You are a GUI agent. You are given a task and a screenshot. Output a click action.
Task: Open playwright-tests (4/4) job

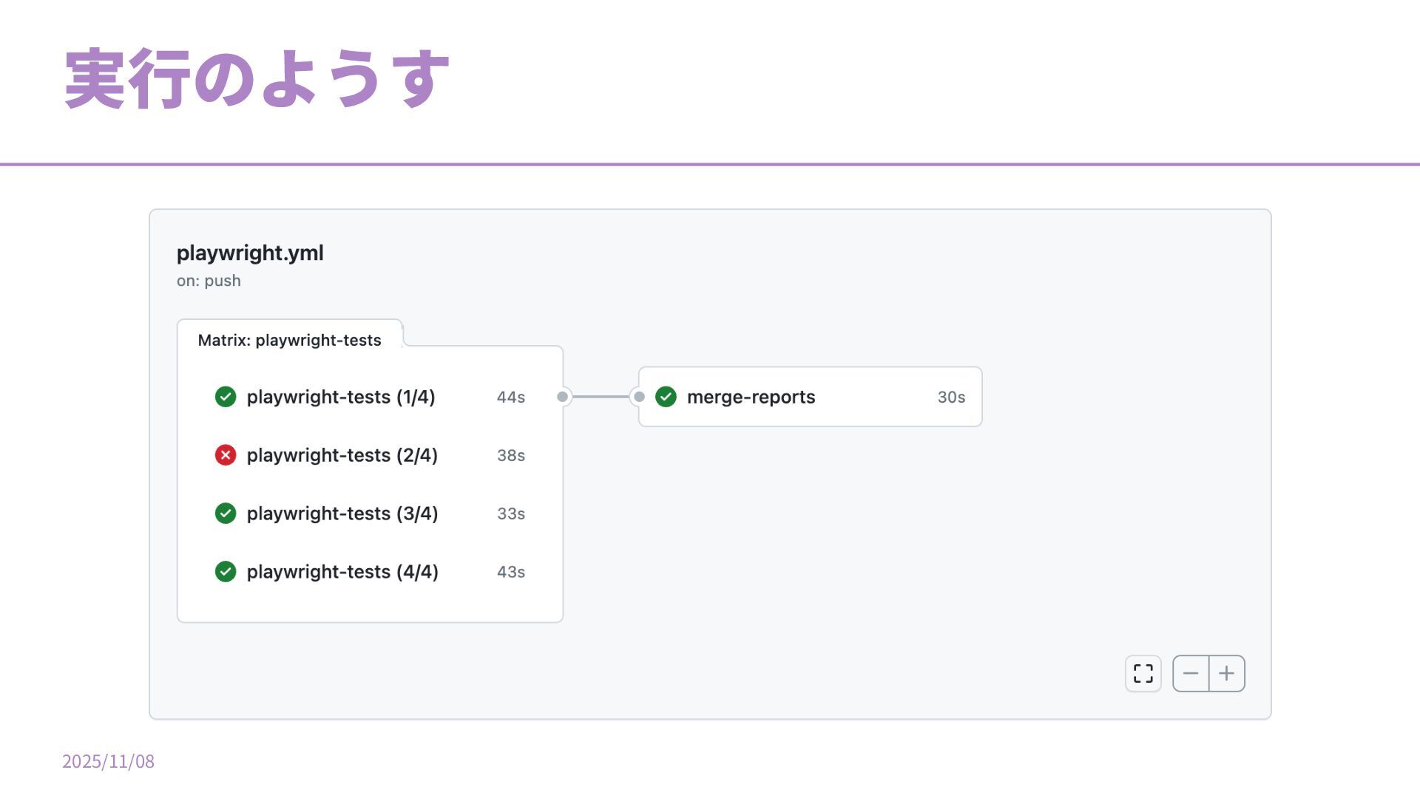342,572
